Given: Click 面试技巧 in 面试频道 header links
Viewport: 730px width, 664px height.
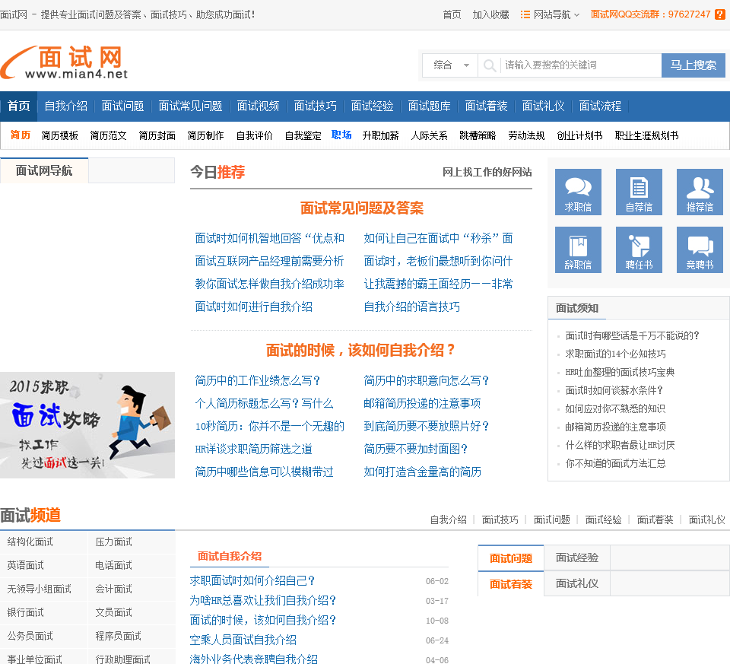Looking at the screenshot, I should 500,519.
